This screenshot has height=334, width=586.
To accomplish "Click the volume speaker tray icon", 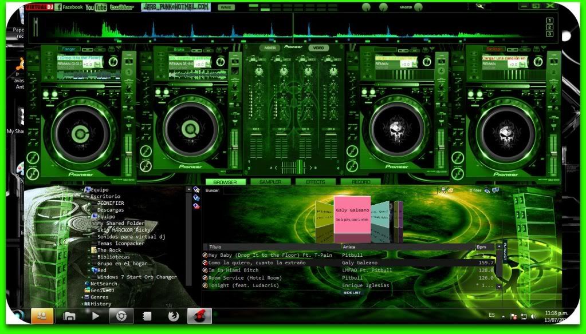I will click(x=533, y=316).
